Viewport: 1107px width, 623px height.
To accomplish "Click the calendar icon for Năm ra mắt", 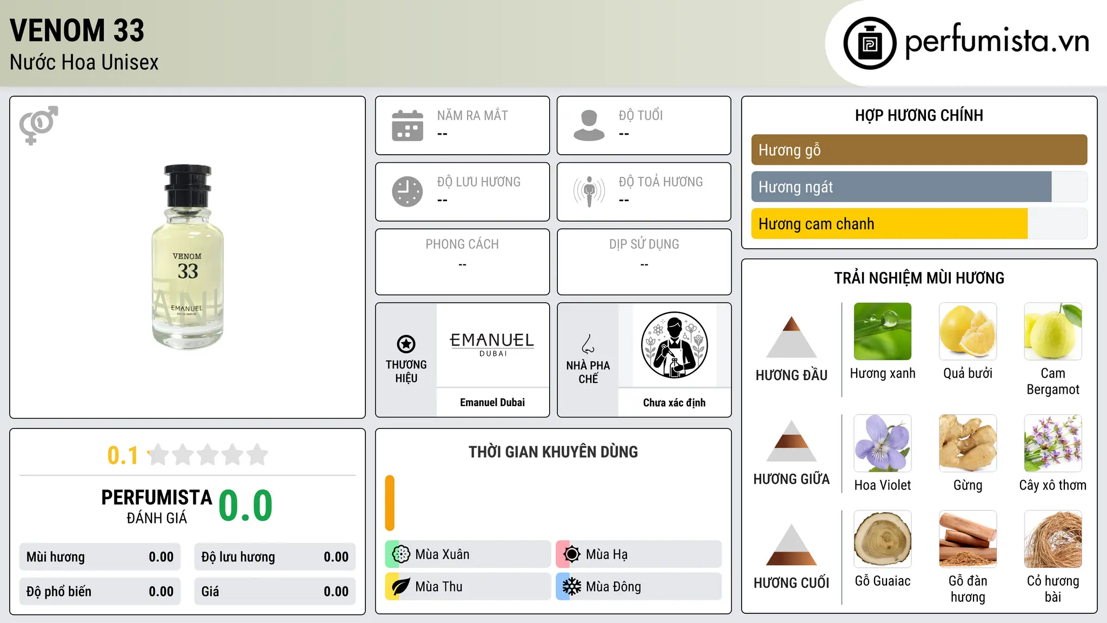I will coord(408,125).
